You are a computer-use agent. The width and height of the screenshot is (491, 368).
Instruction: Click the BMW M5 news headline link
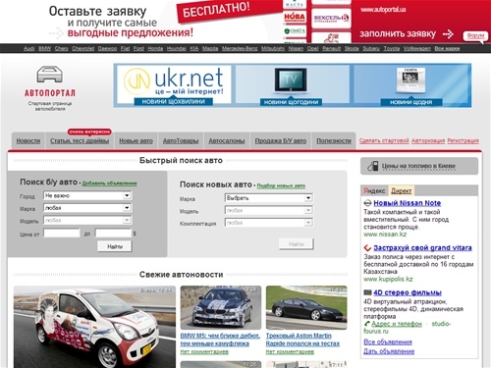(220, 340)
